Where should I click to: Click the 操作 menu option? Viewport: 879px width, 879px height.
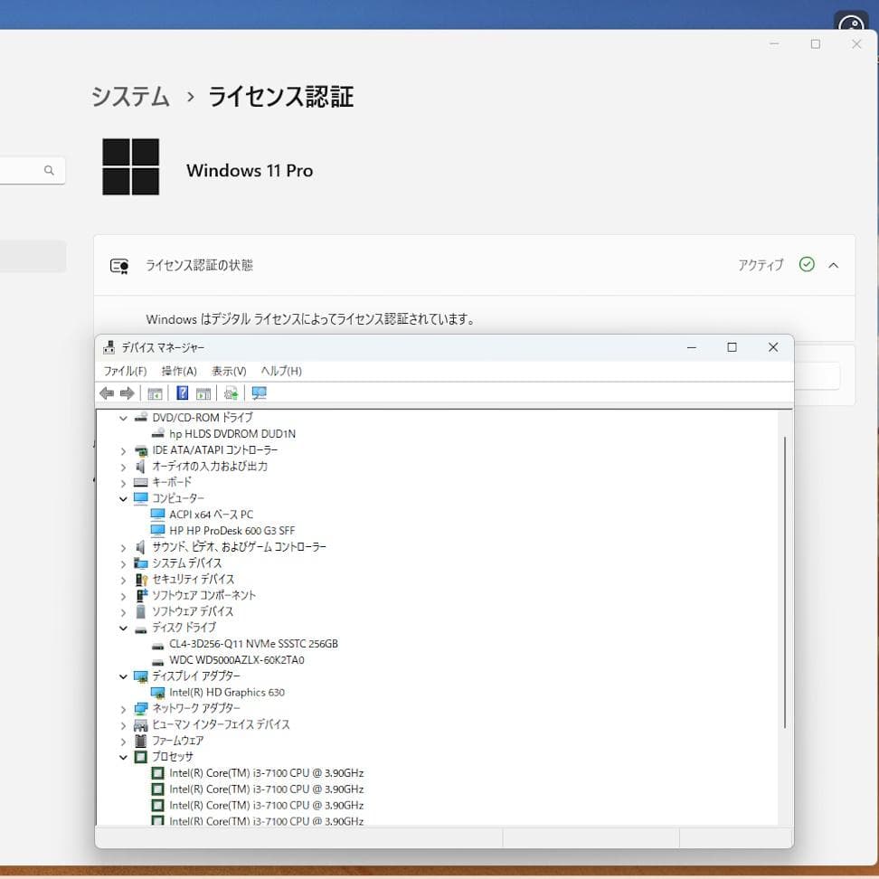click(x=178, y=371)
